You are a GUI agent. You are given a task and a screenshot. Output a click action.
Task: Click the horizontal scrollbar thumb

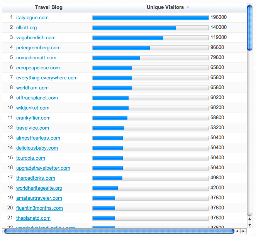coord(119,231)
